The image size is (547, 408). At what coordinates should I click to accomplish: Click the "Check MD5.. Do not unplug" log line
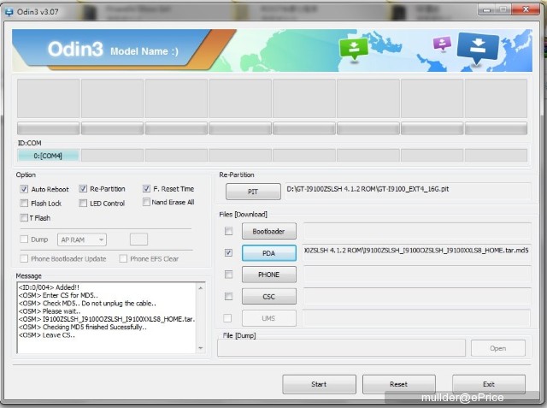87,304
